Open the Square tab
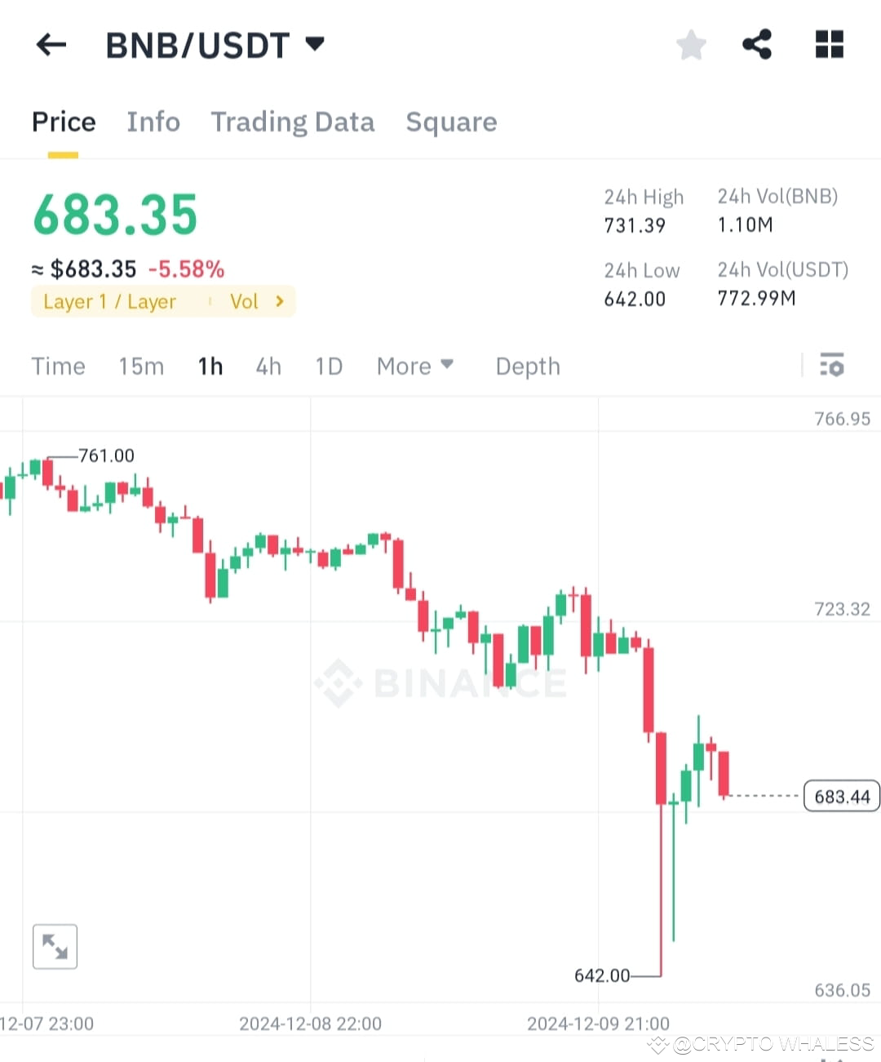 click(x=451, y=122)
